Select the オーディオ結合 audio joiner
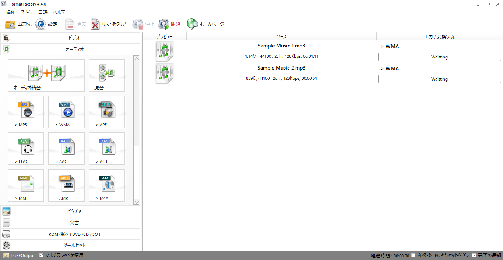The width and height of the screenshot is (503, 260). 46,75
